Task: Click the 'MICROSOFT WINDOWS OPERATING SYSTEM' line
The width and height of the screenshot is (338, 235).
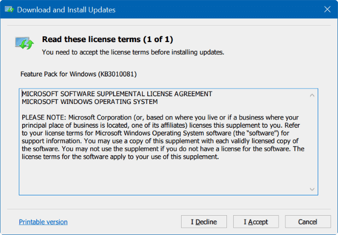Action: pyautogui.click(x=90, y=102)
